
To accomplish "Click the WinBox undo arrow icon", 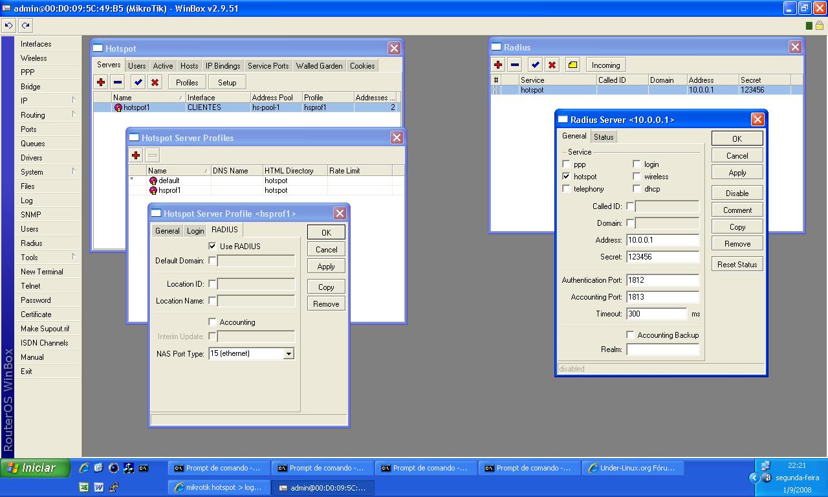I will click(8, 25).
